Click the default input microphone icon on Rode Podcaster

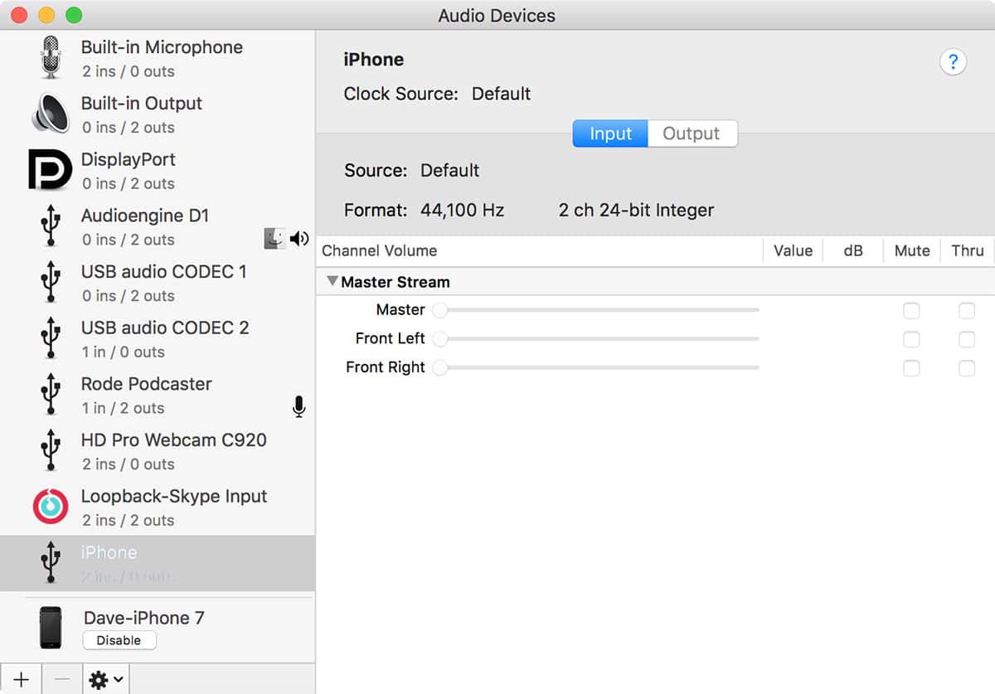299,406
